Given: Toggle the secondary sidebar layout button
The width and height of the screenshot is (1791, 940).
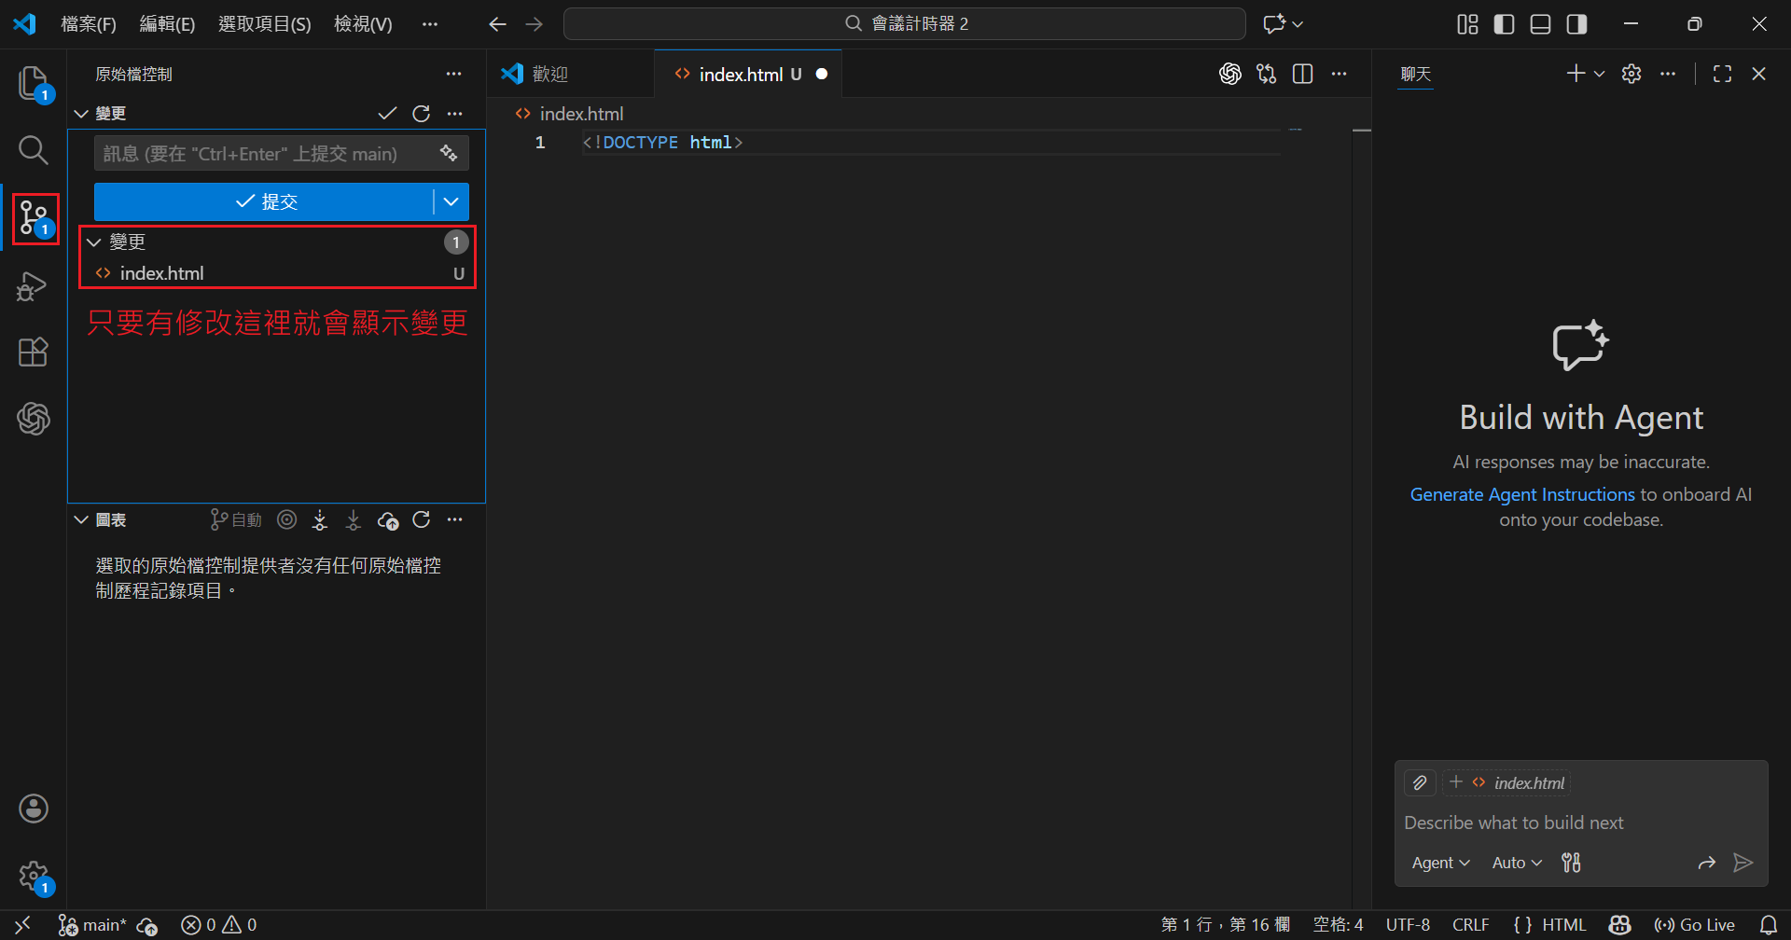Looking at the screenshot, I should pyautogui.click(x=1577, y=24).
